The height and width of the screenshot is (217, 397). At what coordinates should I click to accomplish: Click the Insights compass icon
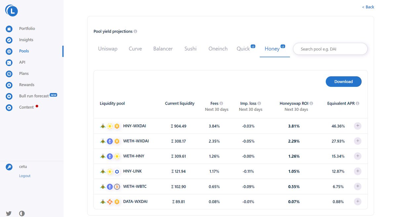point(9,40)
